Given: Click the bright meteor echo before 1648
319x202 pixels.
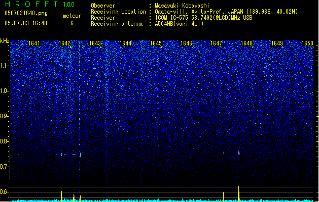Looking at the screenshot, I should tap(239, 153).
